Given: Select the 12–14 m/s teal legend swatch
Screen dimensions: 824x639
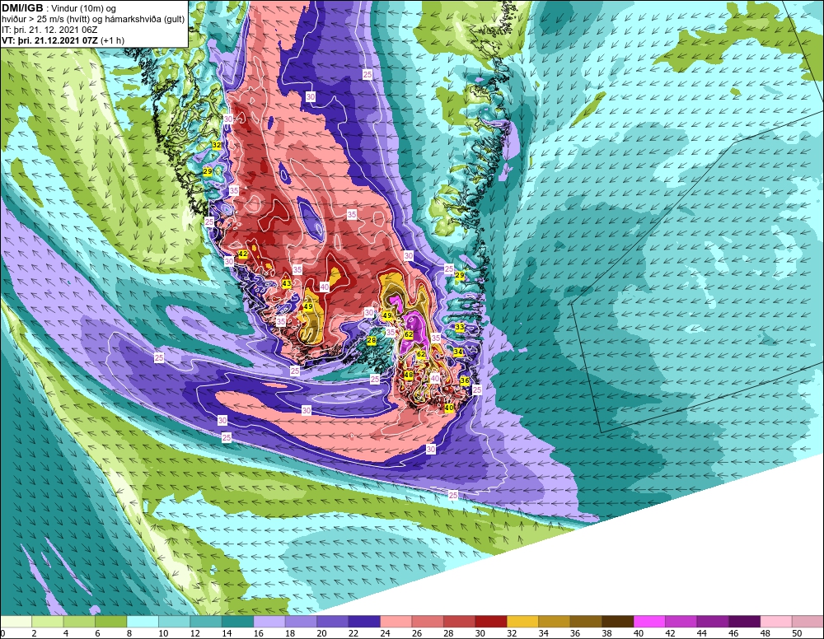Looking at the screenshot, I should click(x=206, y=622).
